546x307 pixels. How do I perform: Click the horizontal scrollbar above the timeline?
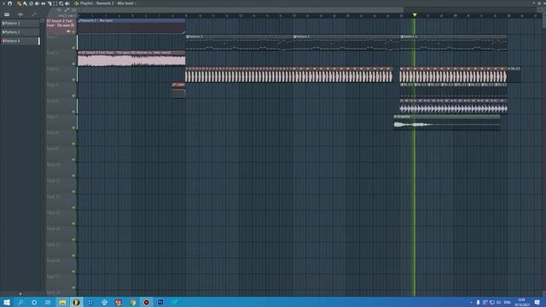point(241,10)
